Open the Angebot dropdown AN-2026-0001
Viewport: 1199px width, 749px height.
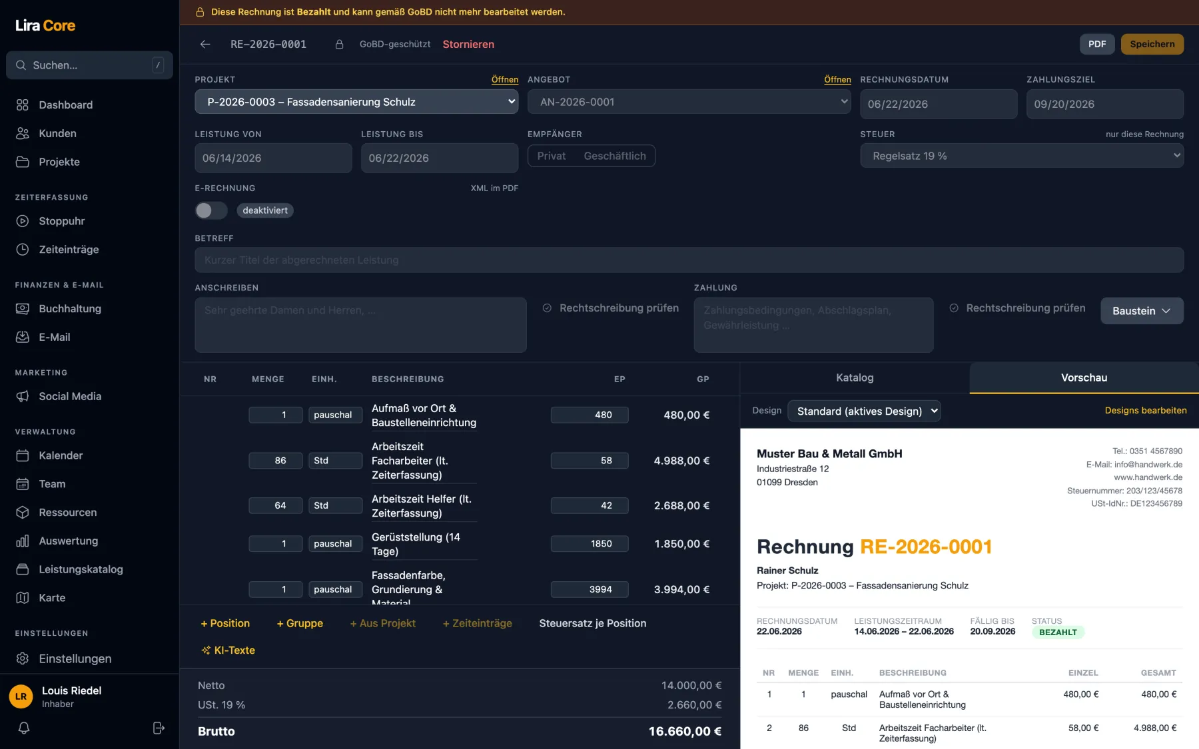pos(689,102)
